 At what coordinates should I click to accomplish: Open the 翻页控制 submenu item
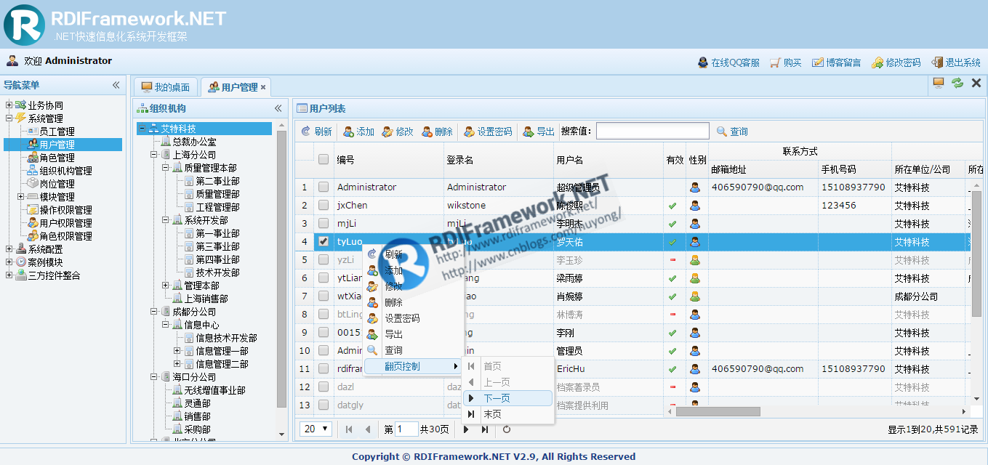click(412, 366)
